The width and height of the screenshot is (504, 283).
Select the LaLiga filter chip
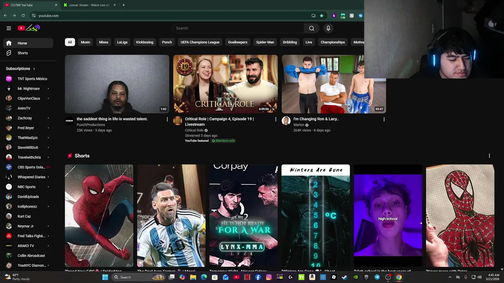click(122, 42)
